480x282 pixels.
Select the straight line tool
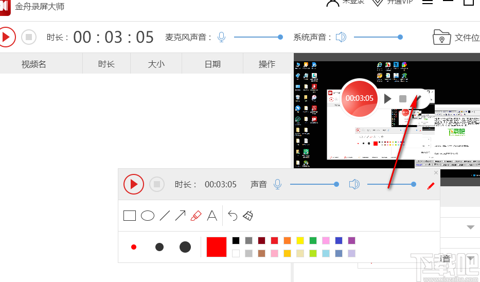(x=165, y=216)
